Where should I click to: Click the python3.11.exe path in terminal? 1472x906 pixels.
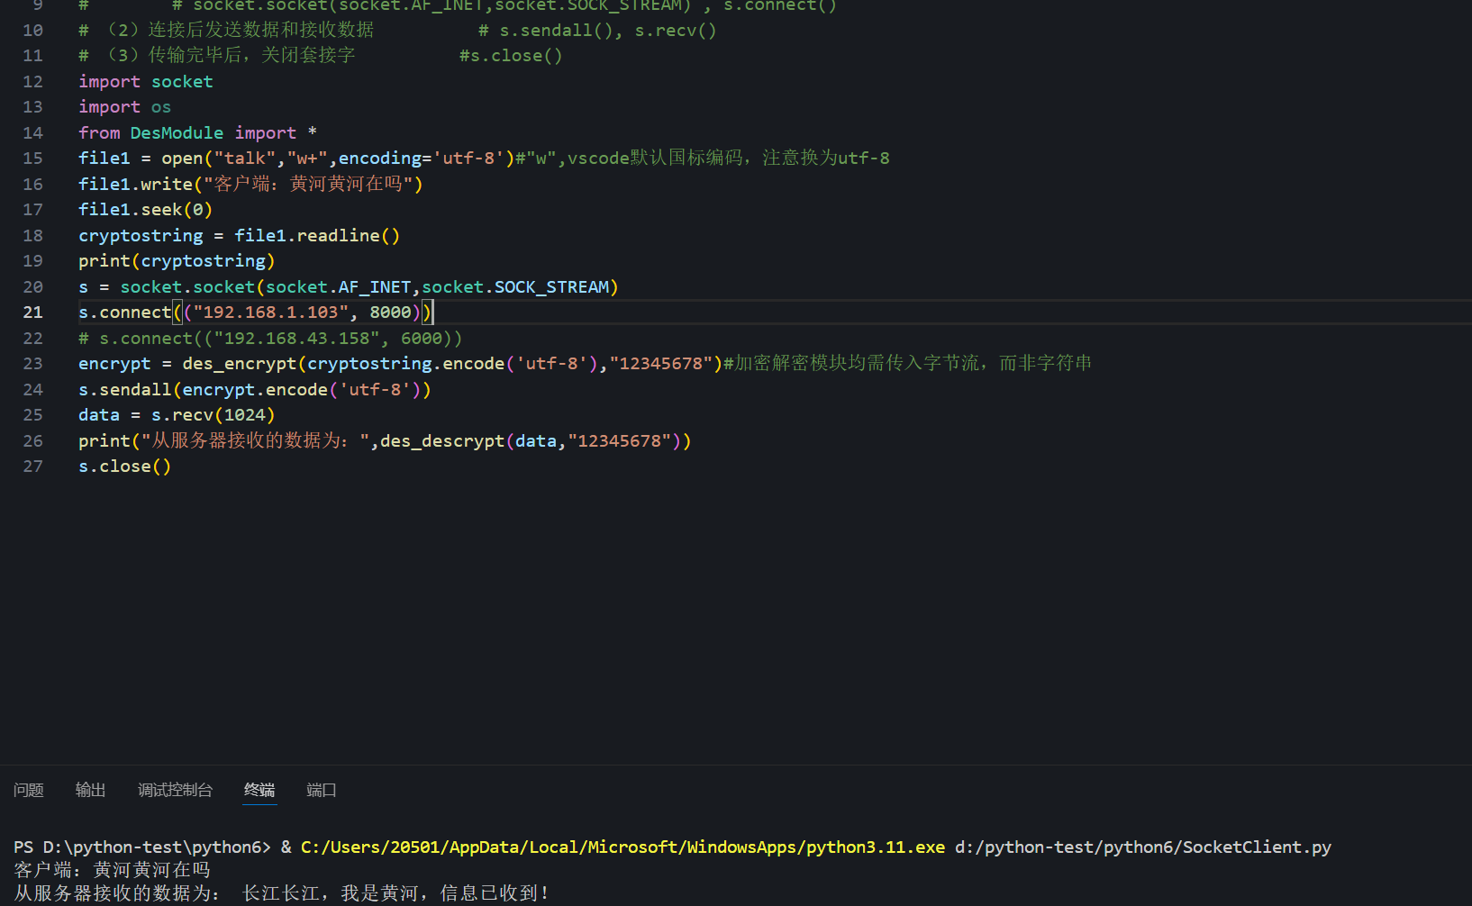tap(623, 847)
